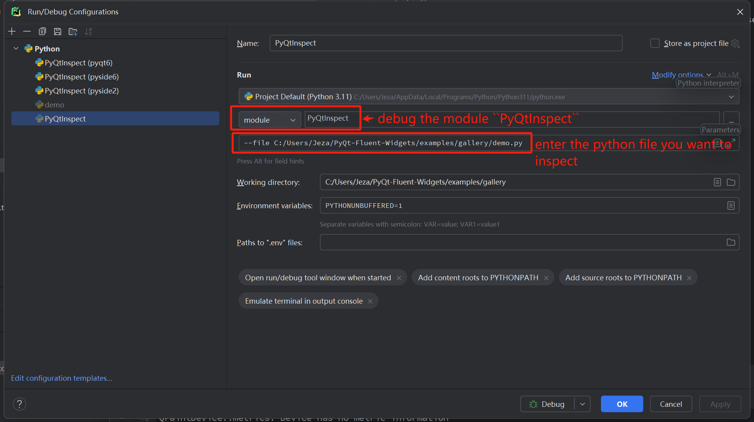Collapse the Python configurations group
This screenshot has width=754, height=422.
point(16,48)
